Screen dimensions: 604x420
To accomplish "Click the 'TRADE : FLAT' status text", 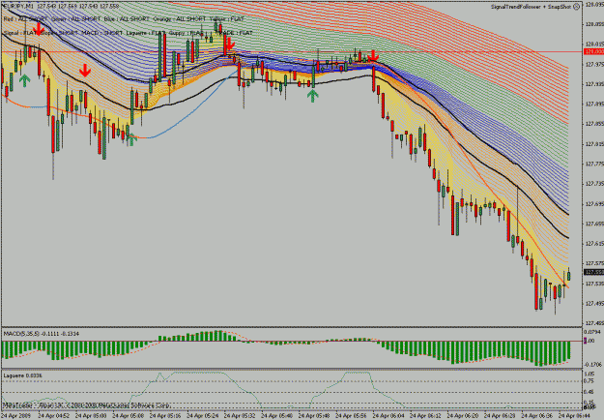I will pos(235,33).
